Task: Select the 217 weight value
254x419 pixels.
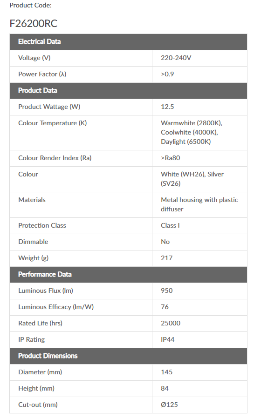Action: point(166,258)
